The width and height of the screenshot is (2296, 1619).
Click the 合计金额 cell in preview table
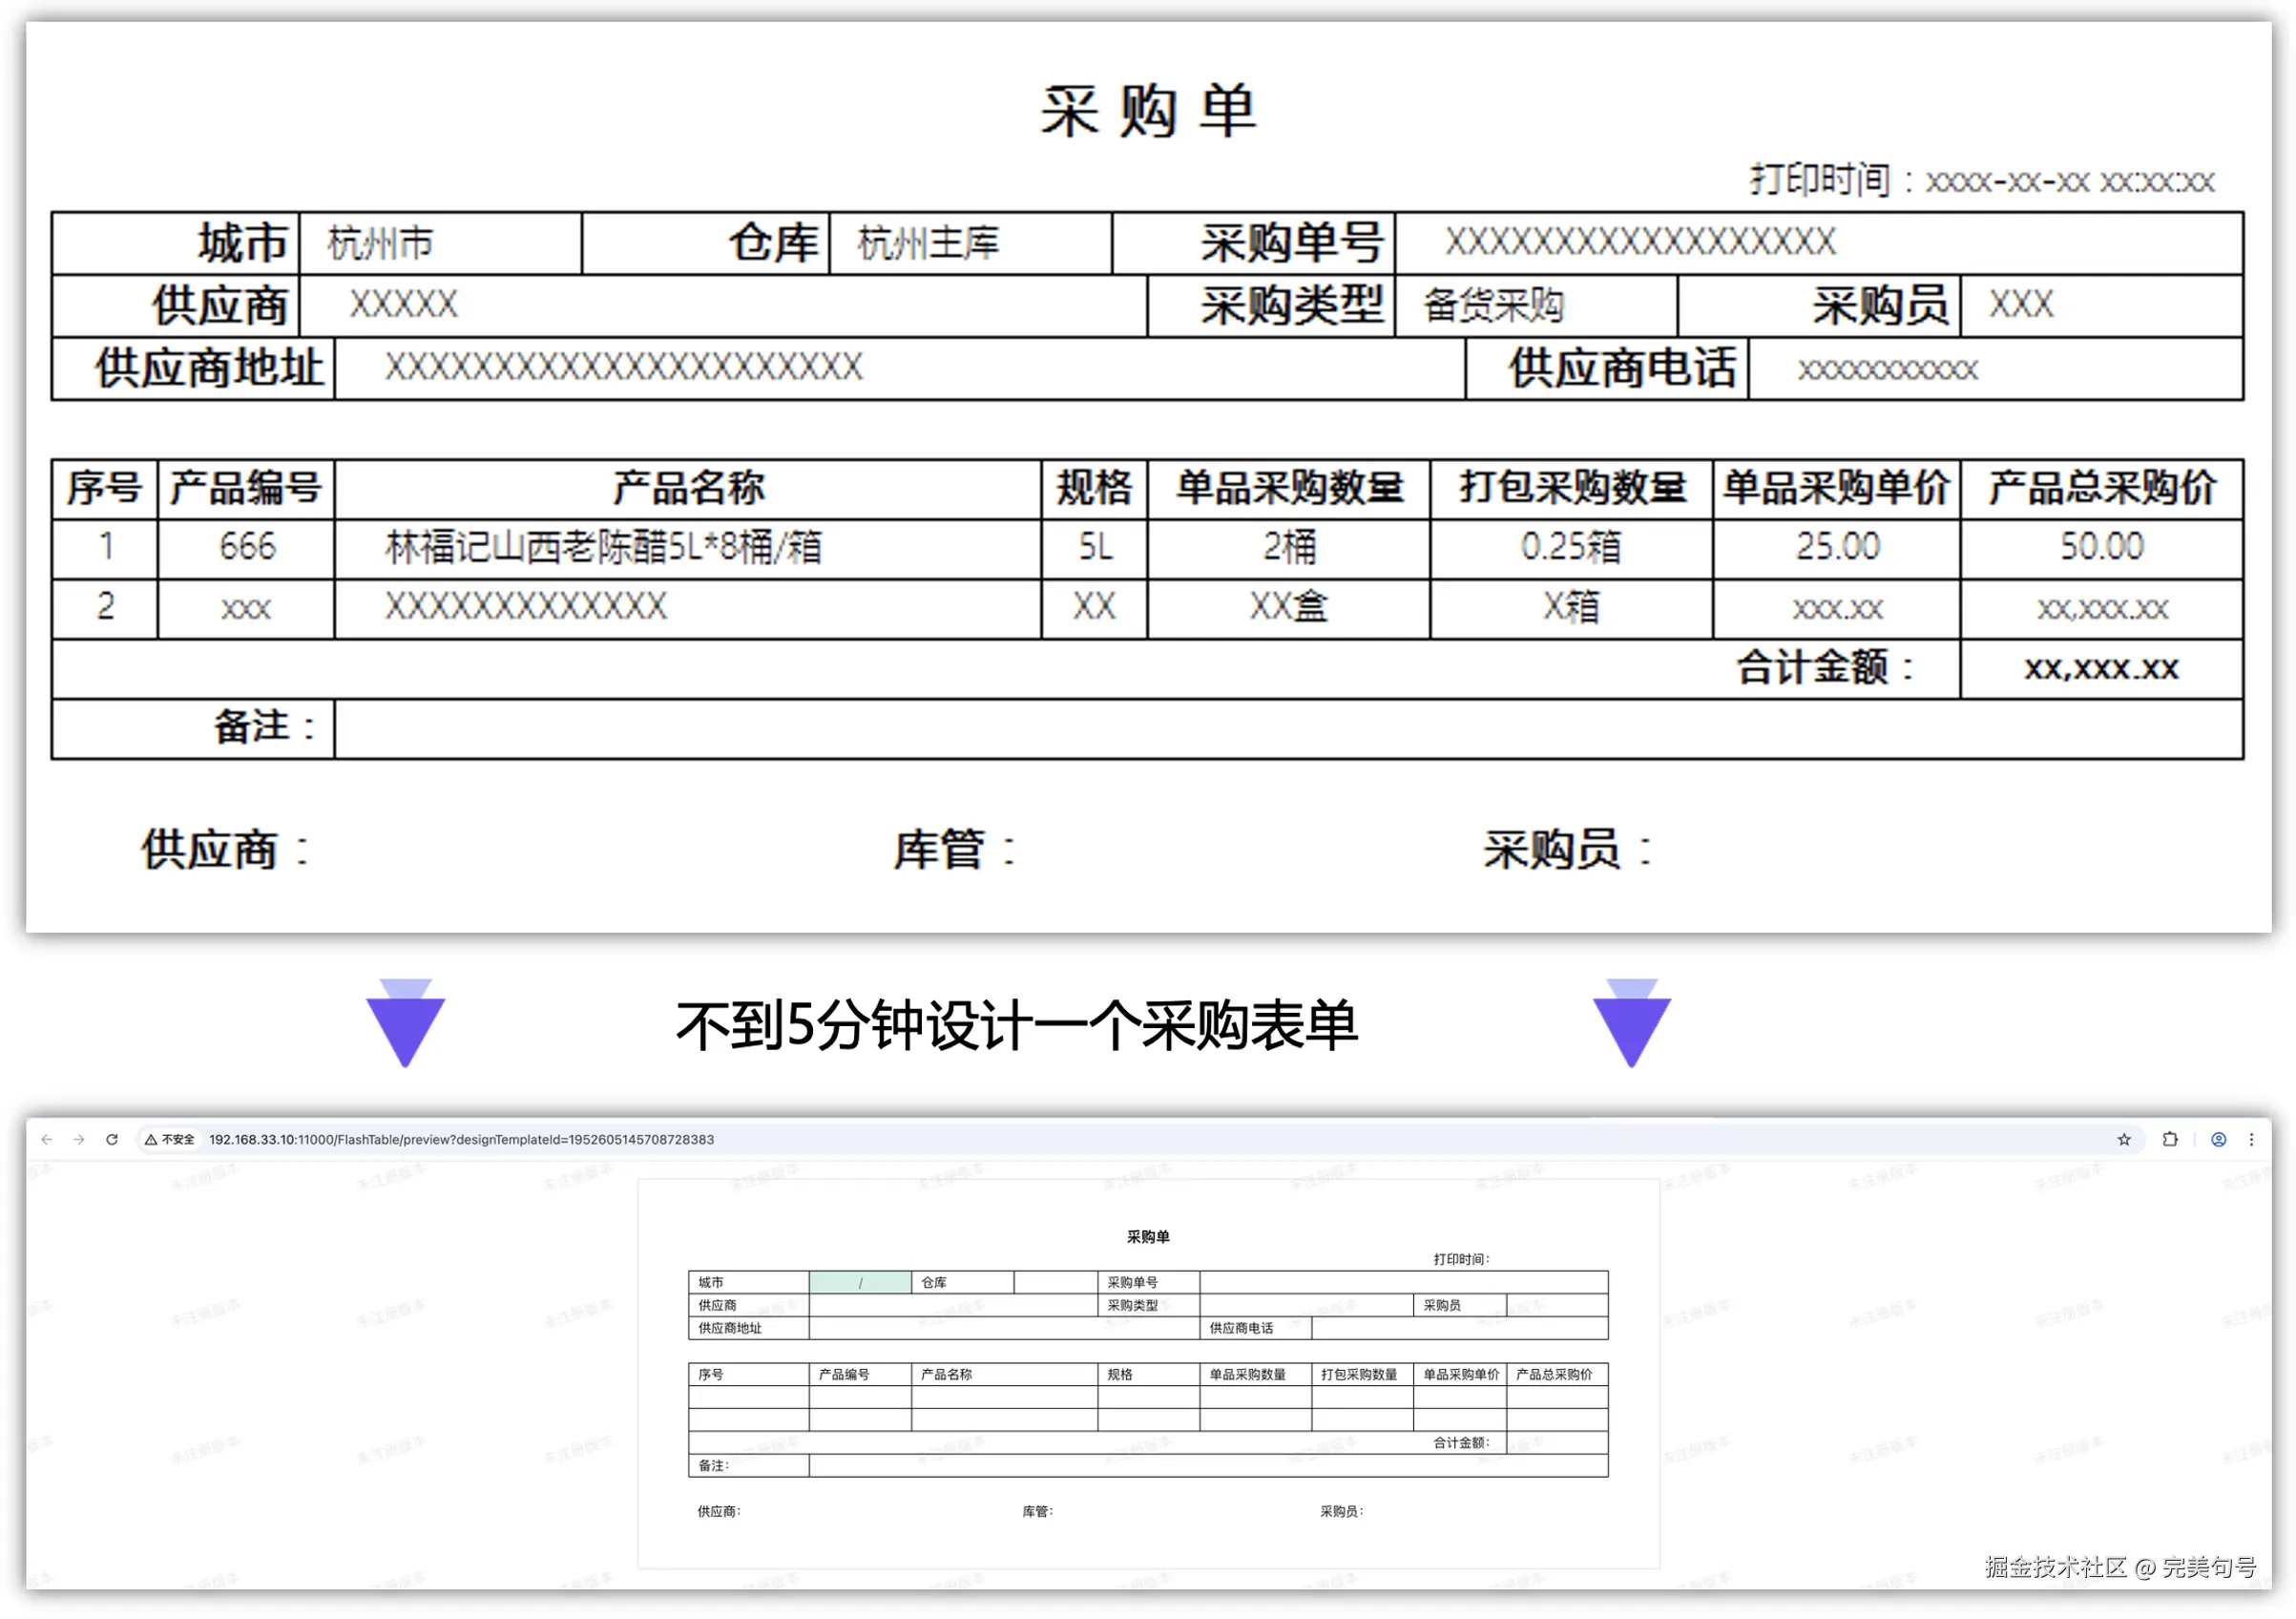click(1460, 1441)
